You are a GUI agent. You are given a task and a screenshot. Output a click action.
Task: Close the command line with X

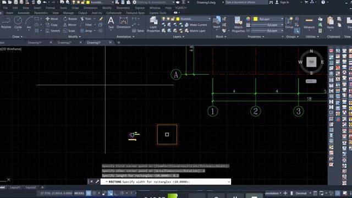coord(92,182)
